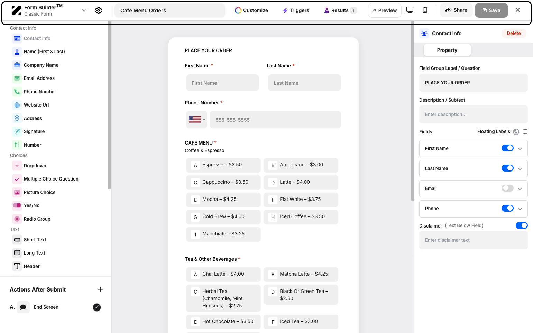The height and width of the screenshot is (333, 533).
Task: Open country flag dropdown for phone
Action: click(x=196, y=120)
